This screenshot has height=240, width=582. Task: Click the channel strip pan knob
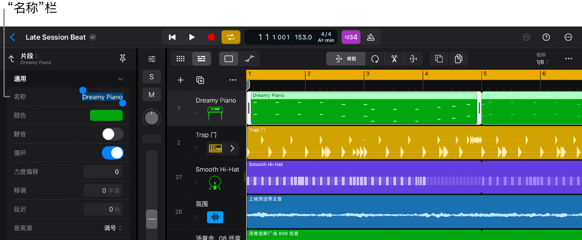152,118
